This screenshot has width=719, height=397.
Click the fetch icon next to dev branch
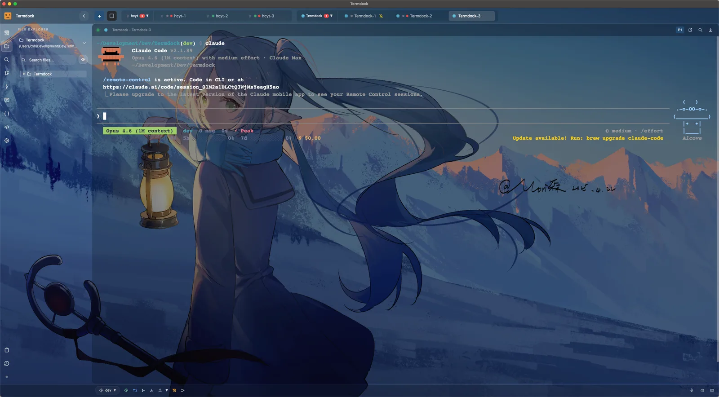pos(126,390)
